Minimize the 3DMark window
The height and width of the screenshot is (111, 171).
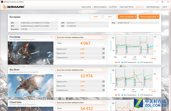(x=157, y=2)
